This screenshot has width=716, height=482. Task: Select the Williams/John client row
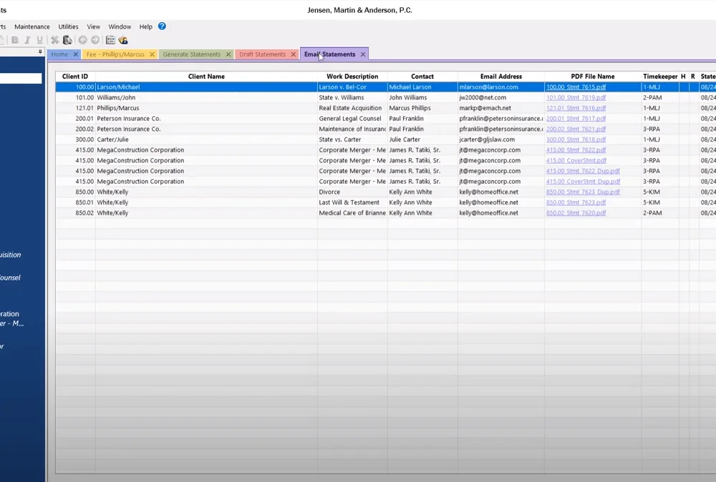click(x=386, y=97)
